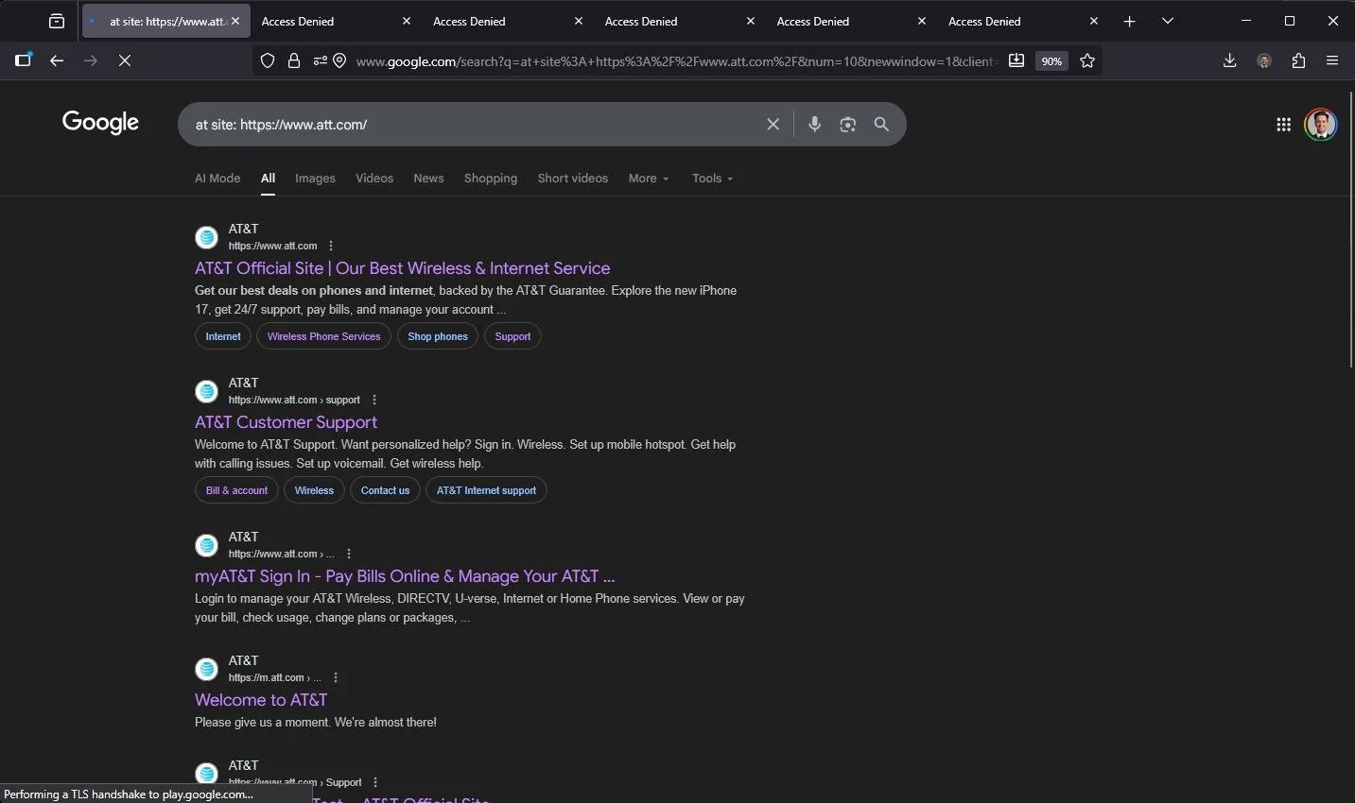Click the AT&T globe favicon of first result

206,237
